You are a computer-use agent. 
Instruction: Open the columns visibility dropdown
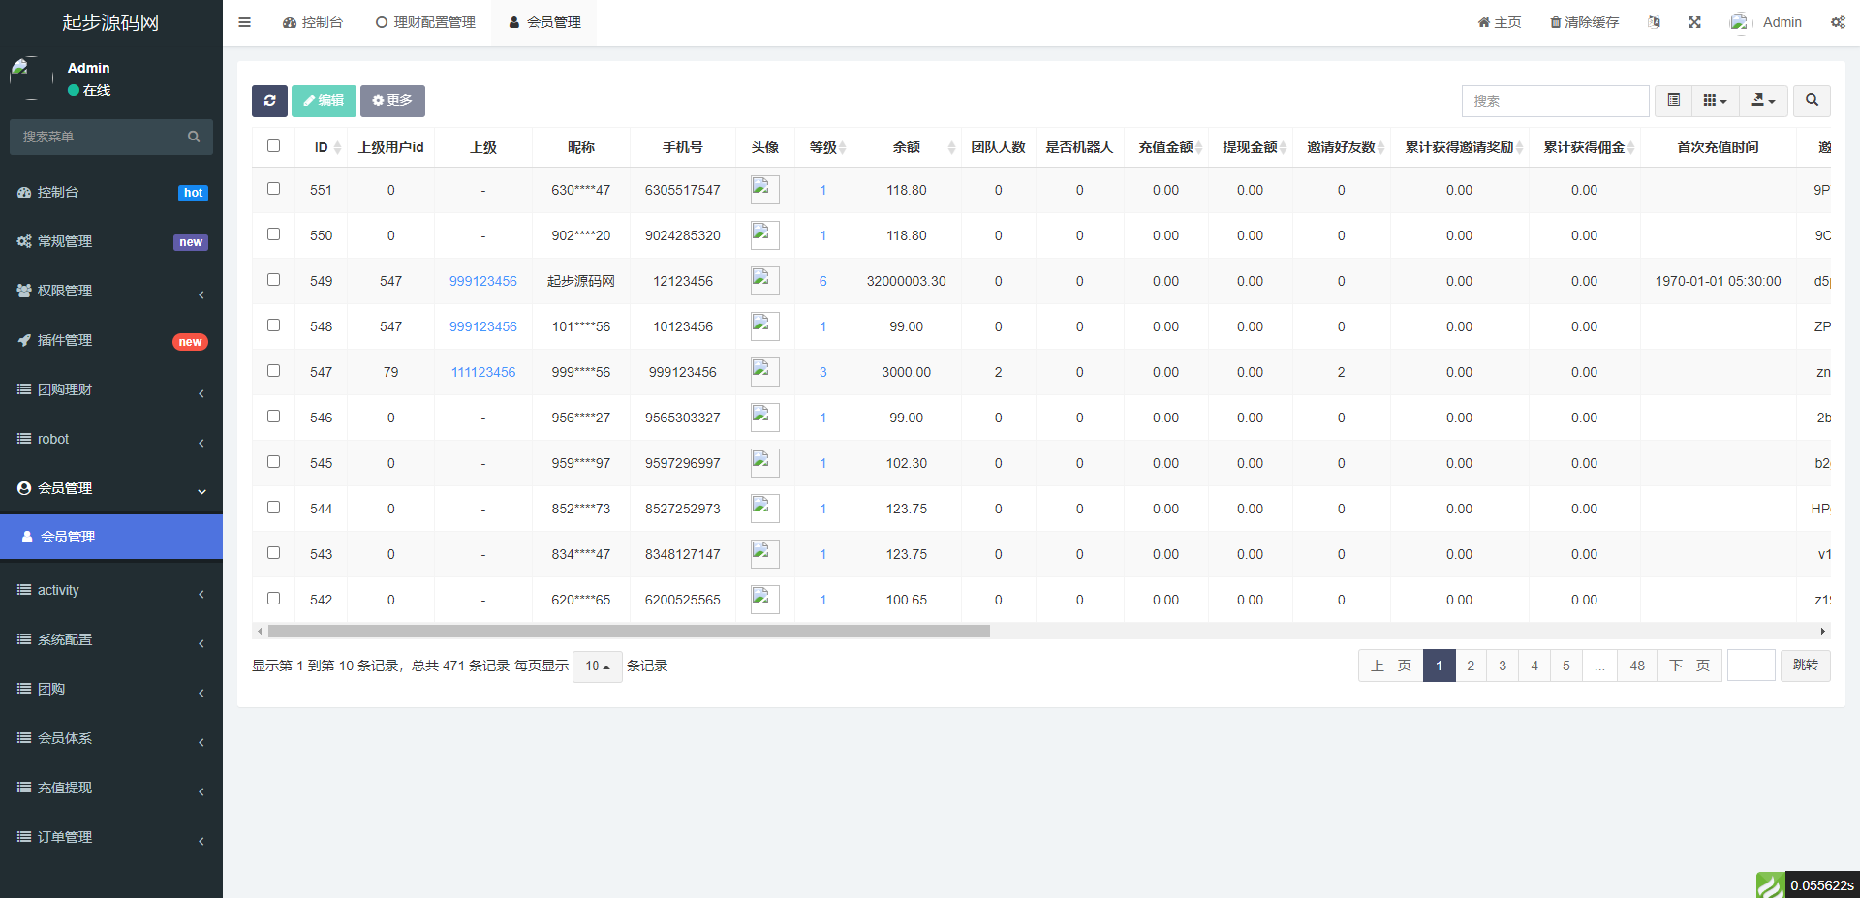point(1715,101)
